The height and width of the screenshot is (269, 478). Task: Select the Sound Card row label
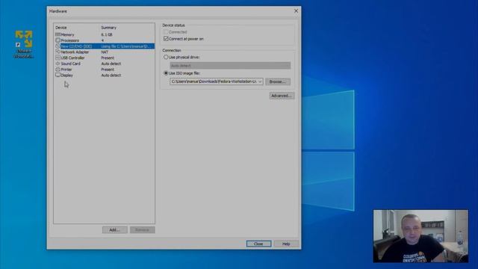[70, 64]
